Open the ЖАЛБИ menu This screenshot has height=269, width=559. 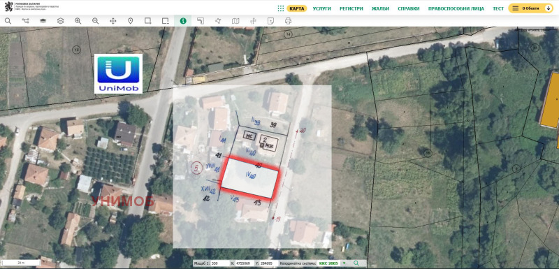click(380, 8)
